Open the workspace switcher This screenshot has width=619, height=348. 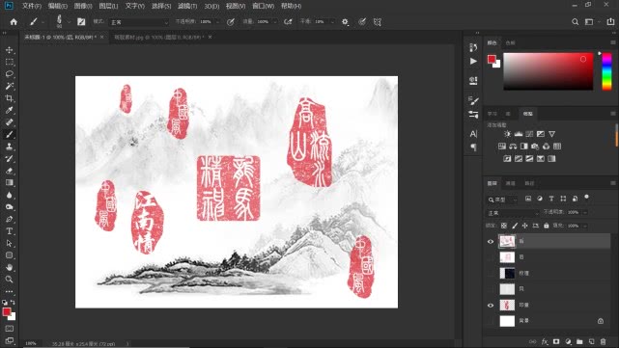pyautogui.click(x=589, y=22)
